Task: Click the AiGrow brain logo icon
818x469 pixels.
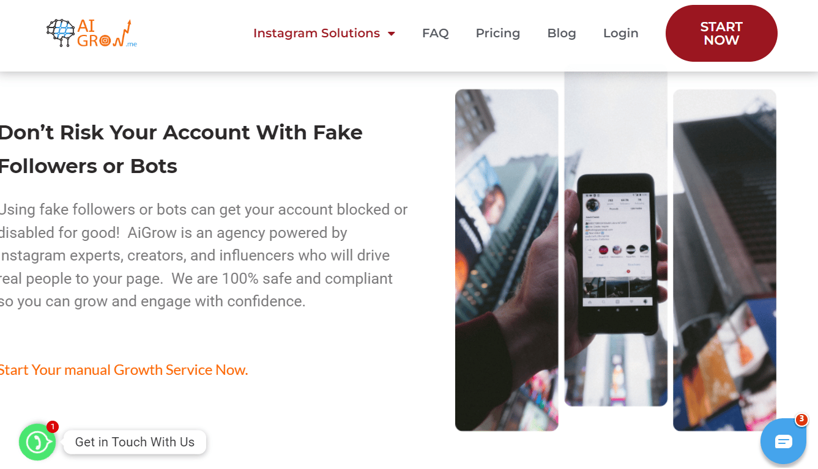Action: click(61, 33)
